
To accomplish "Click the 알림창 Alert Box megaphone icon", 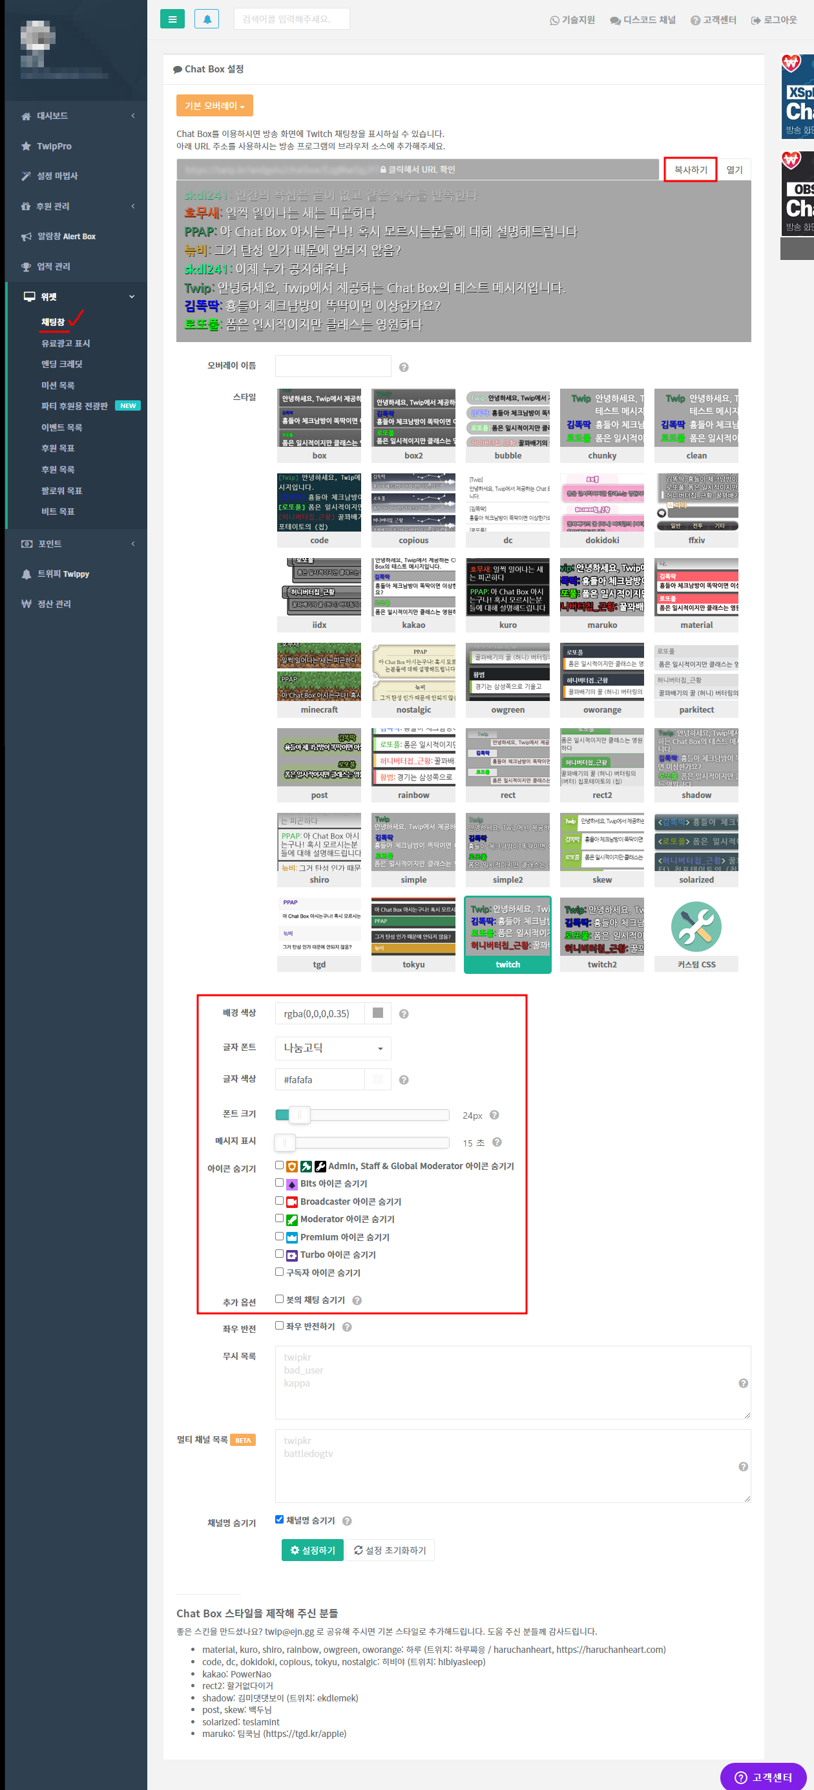I will [26, 236].
